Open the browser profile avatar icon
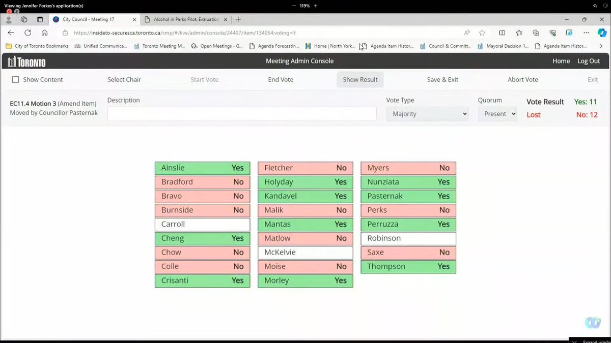Screen dimensions: 611x343 8,19
